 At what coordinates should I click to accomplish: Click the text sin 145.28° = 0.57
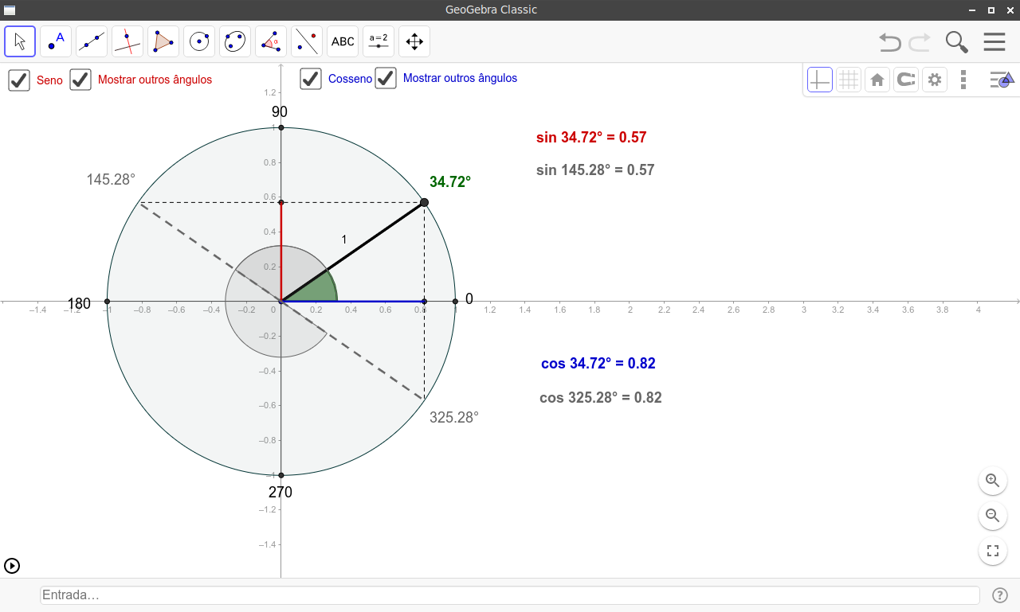click(595, 170)
